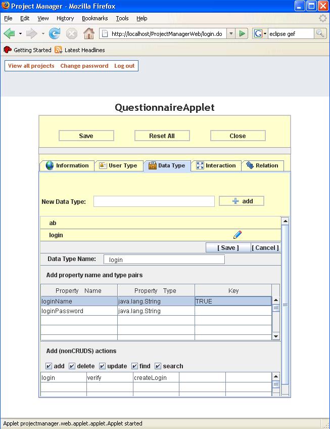
Task: Click the Data Type Name field
Action: 164,260
